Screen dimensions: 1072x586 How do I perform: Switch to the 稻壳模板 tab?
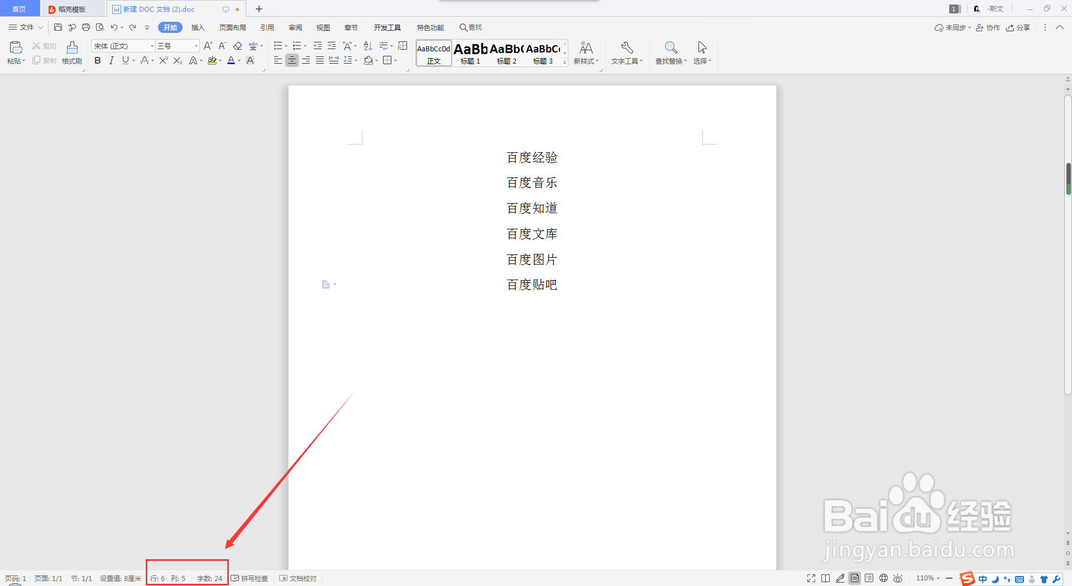(x=72, y=9)
